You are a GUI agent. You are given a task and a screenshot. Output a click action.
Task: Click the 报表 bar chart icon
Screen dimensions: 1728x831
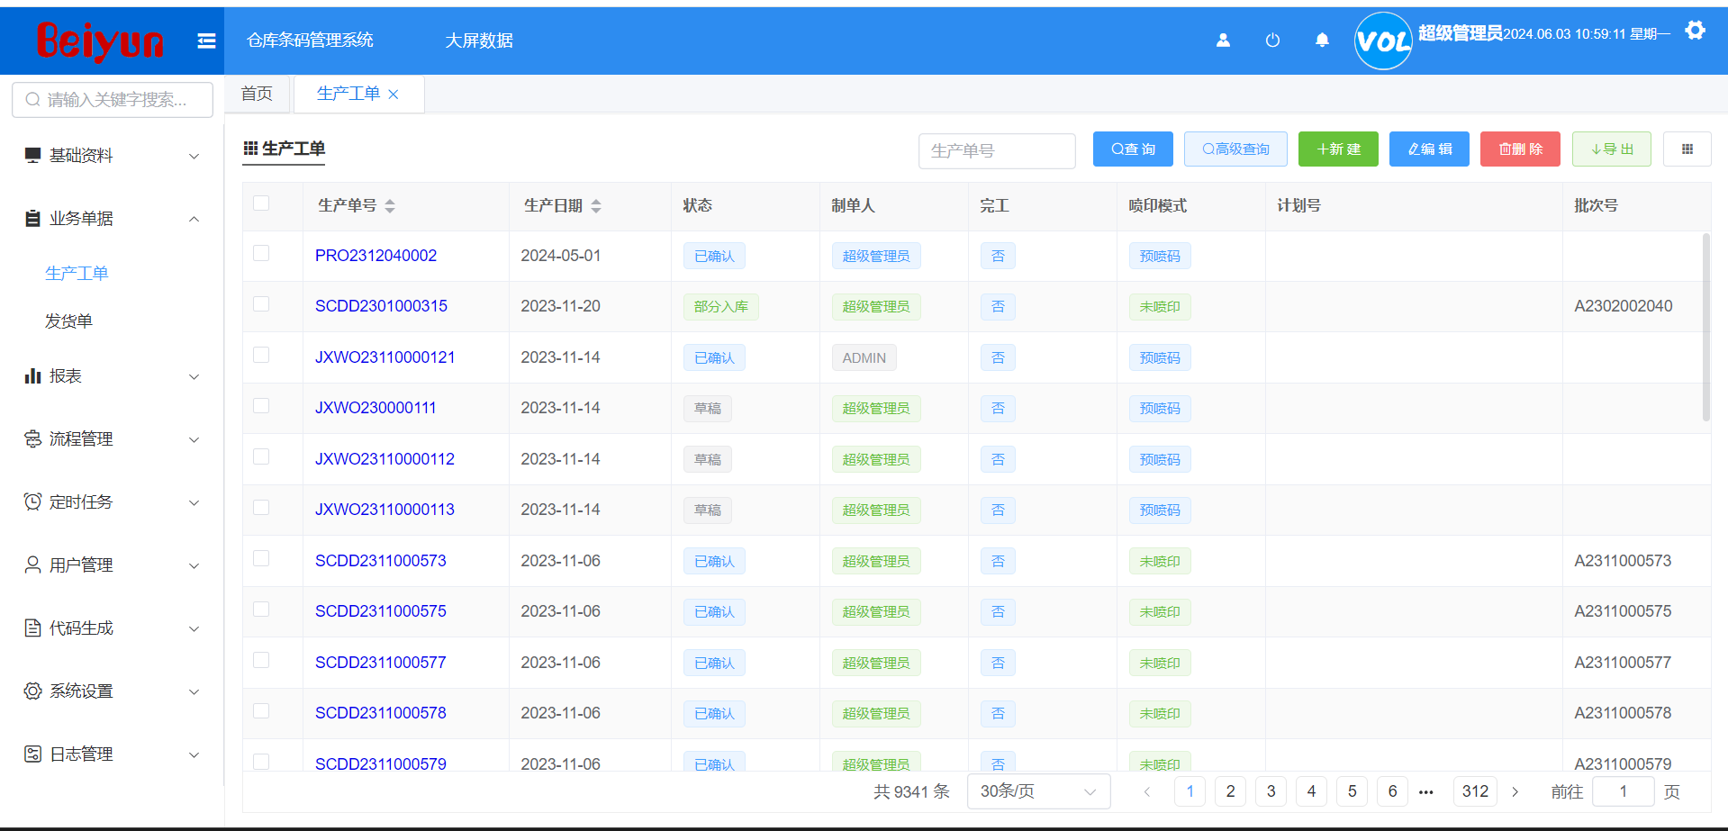(x=32, y=376)
